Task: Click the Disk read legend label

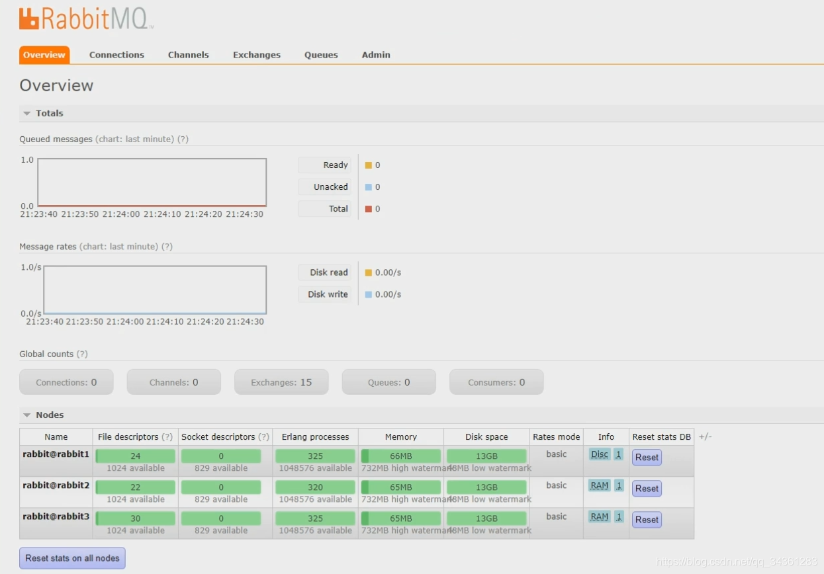Action: coord(324,272)
